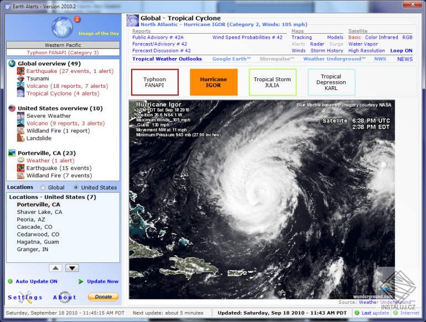Viewport: 426px width, 322px height.
Task: Open High Resolution satellite image
Action: (x=366, y=51)
